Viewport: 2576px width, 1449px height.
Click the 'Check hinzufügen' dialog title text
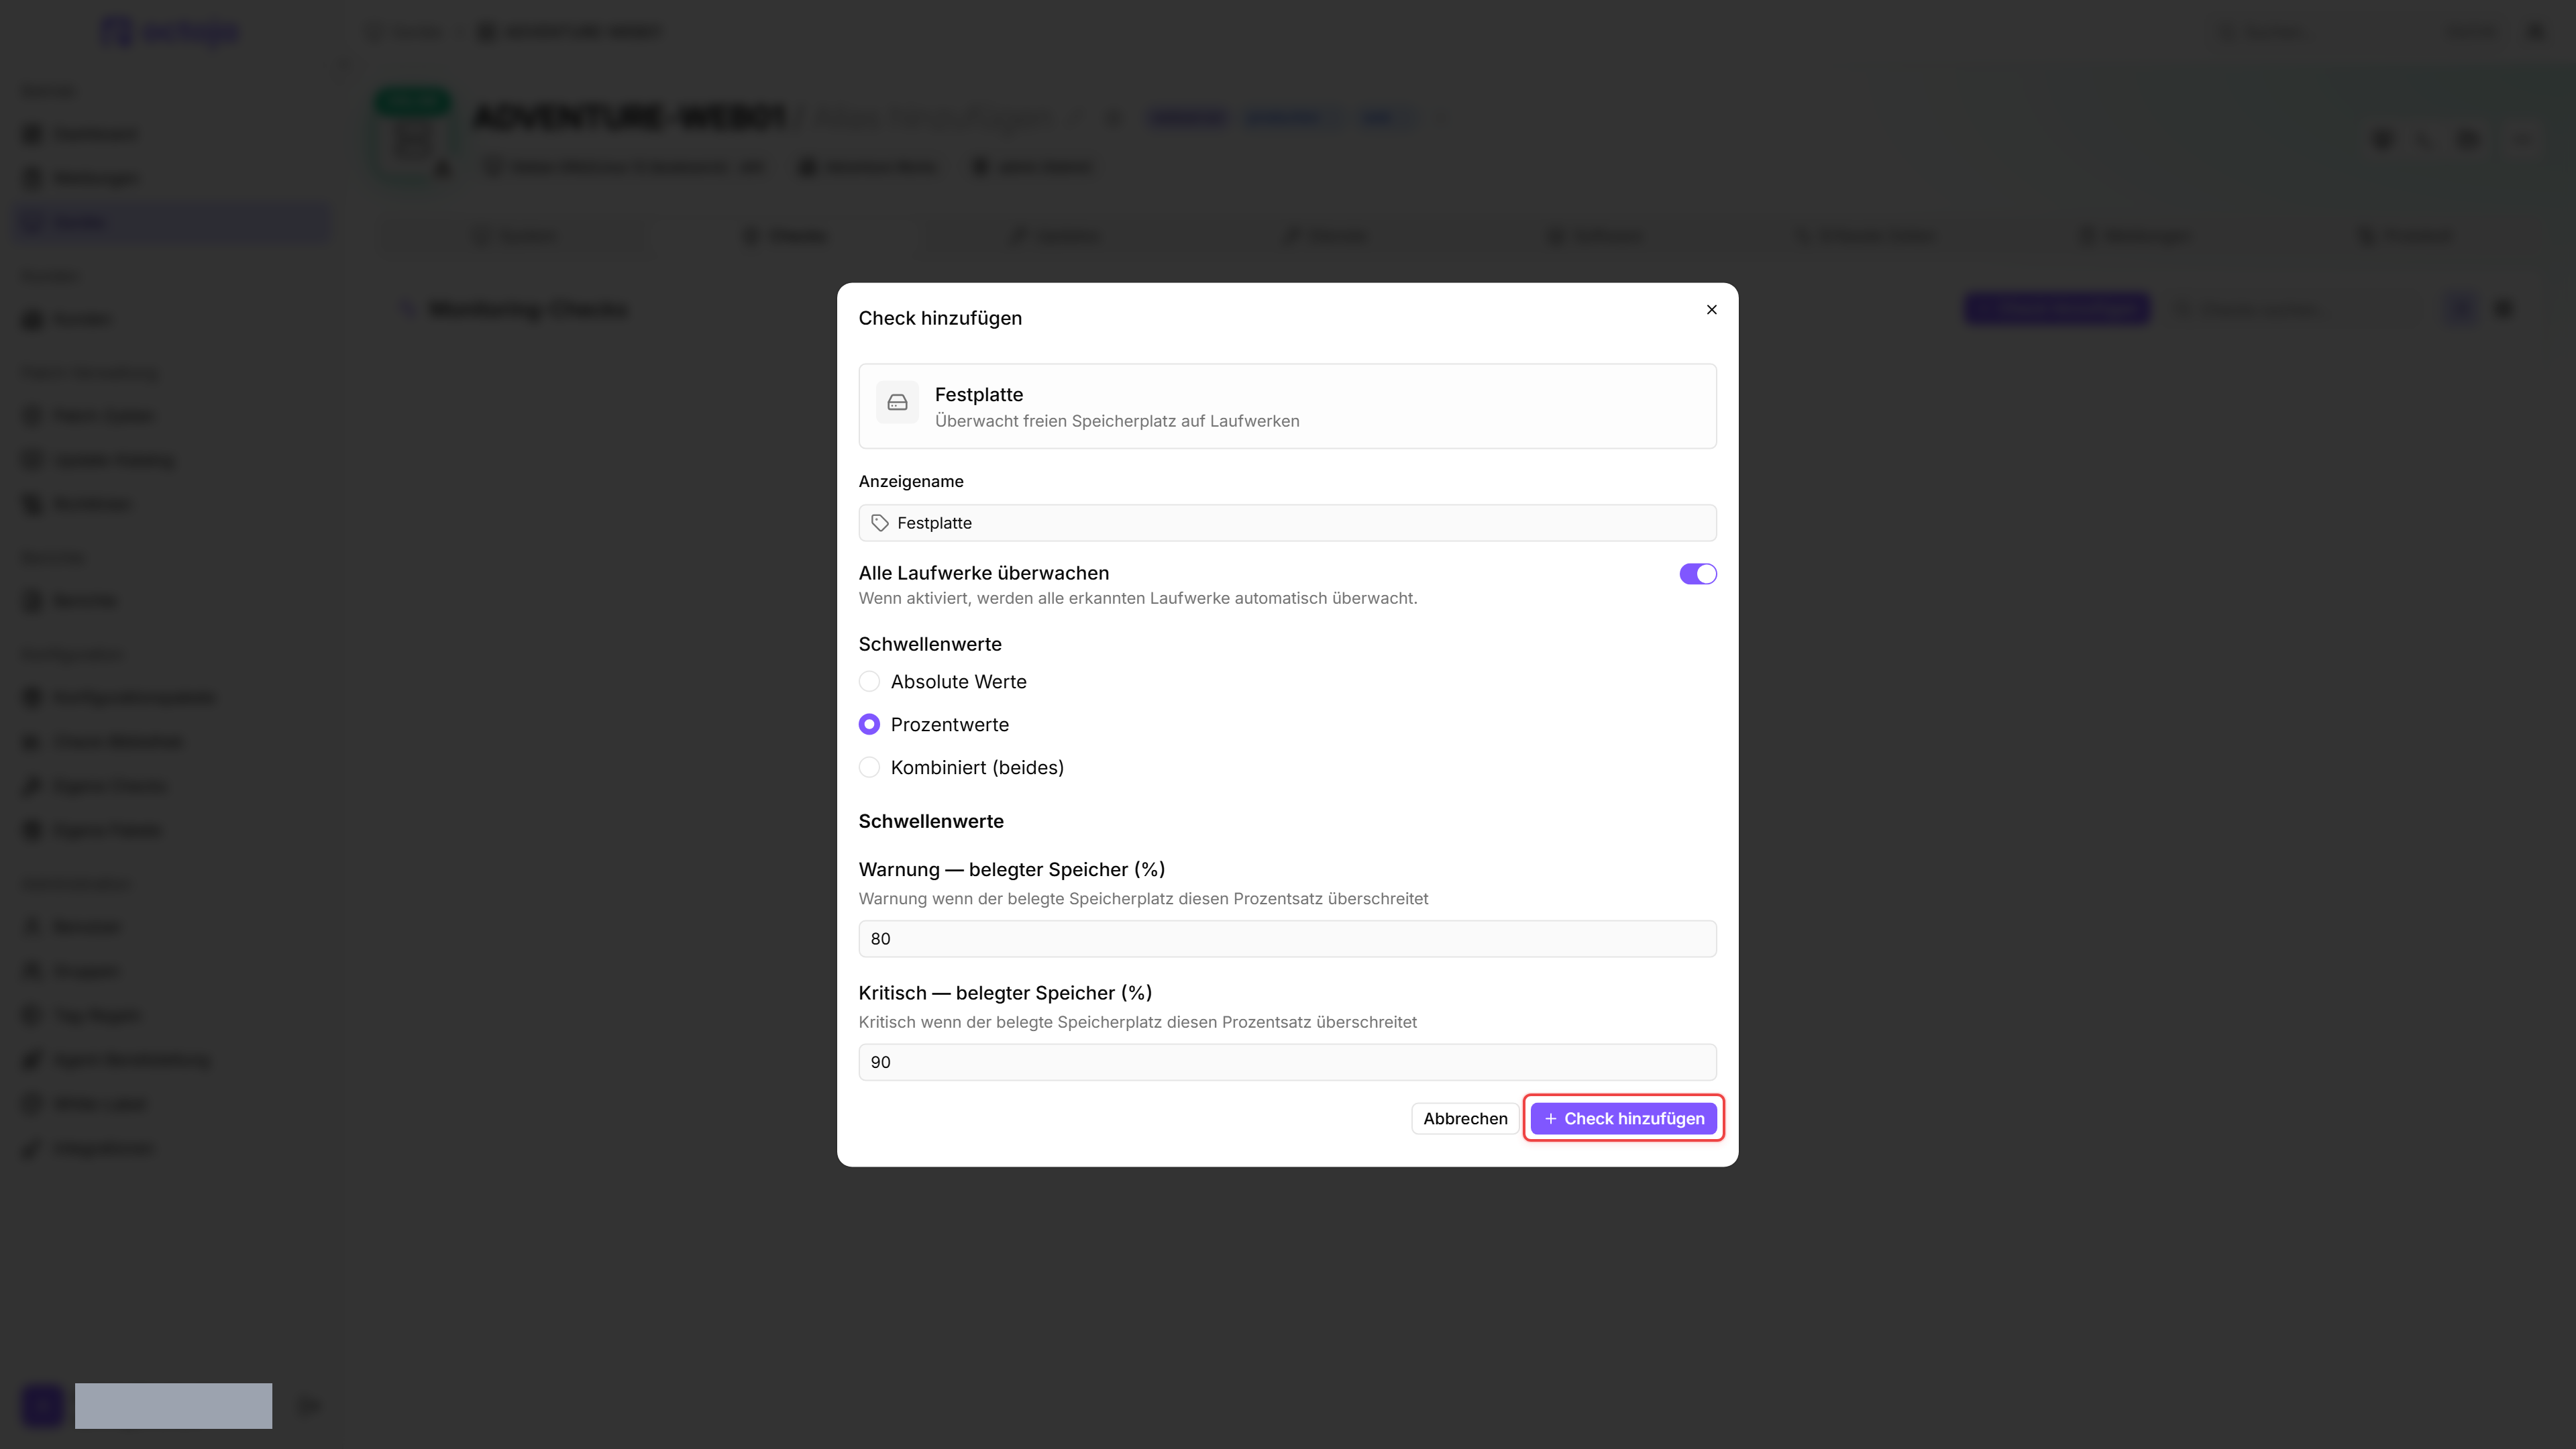940,318
